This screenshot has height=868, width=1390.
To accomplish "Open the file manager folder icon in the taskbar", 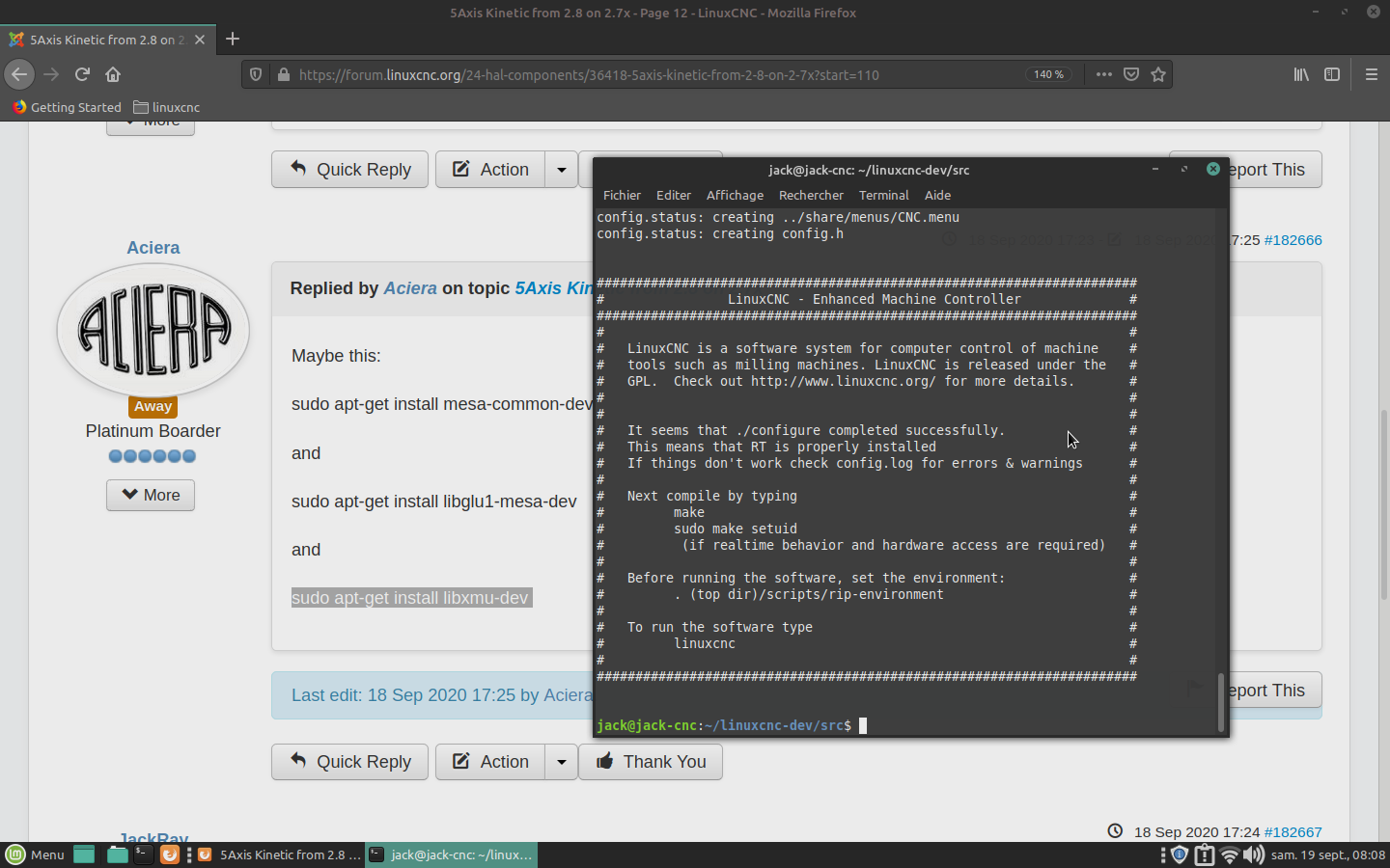I will (117, 854).
